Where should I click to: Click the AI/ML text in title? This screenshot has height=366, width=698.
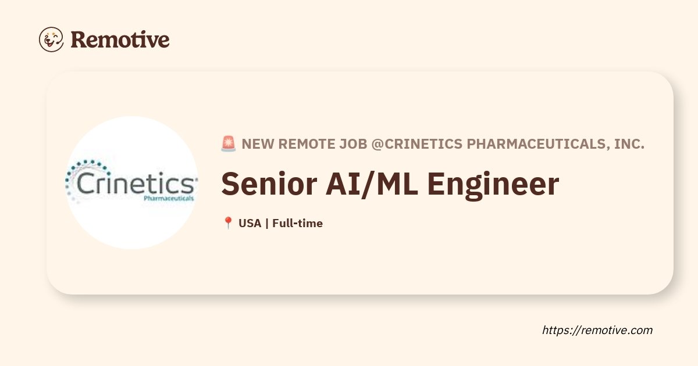[374, 184]
